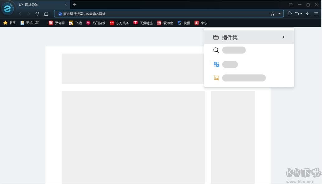322x184 pixels.
Task: Close the 网址导航 tab
Action: click(66, 4)
